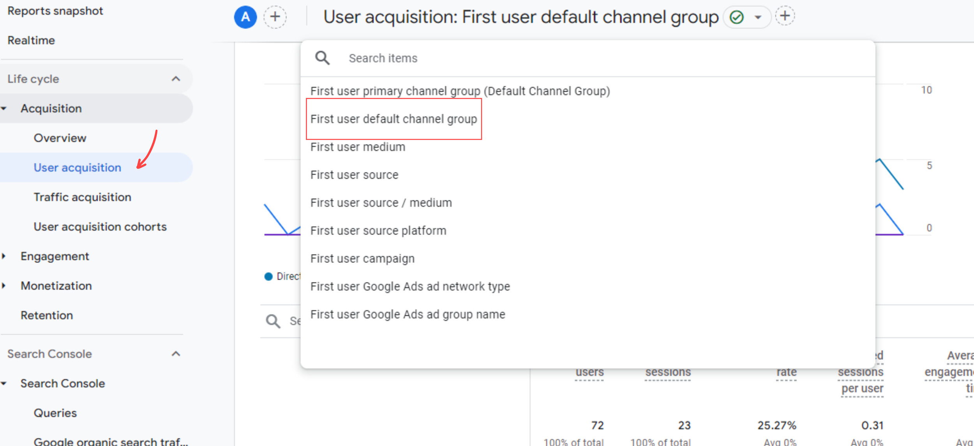The image size is (974, 446).
Task: Open the dropdown arrow beside the report title
Action: tap(758, 17)
